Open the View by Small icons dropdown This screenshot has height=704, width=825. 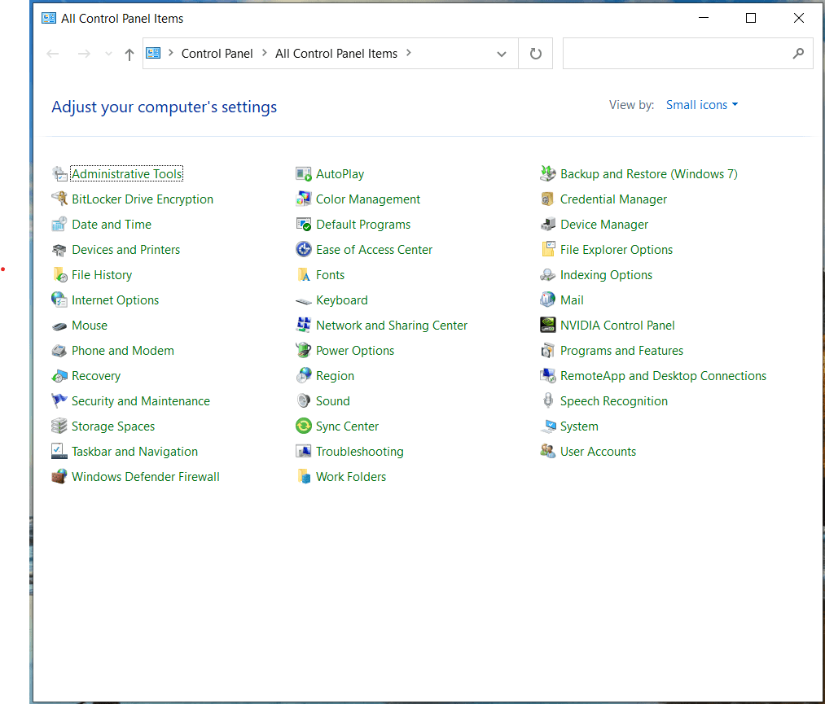[702, 105]
